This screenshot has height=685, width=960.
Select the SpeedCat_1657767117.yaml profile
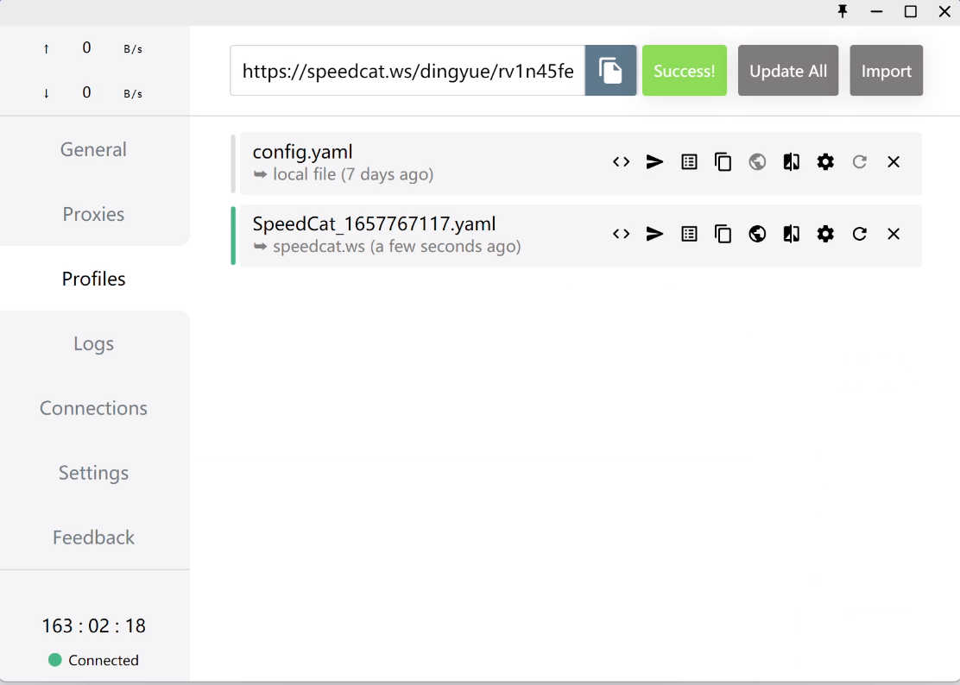(388, 235)
